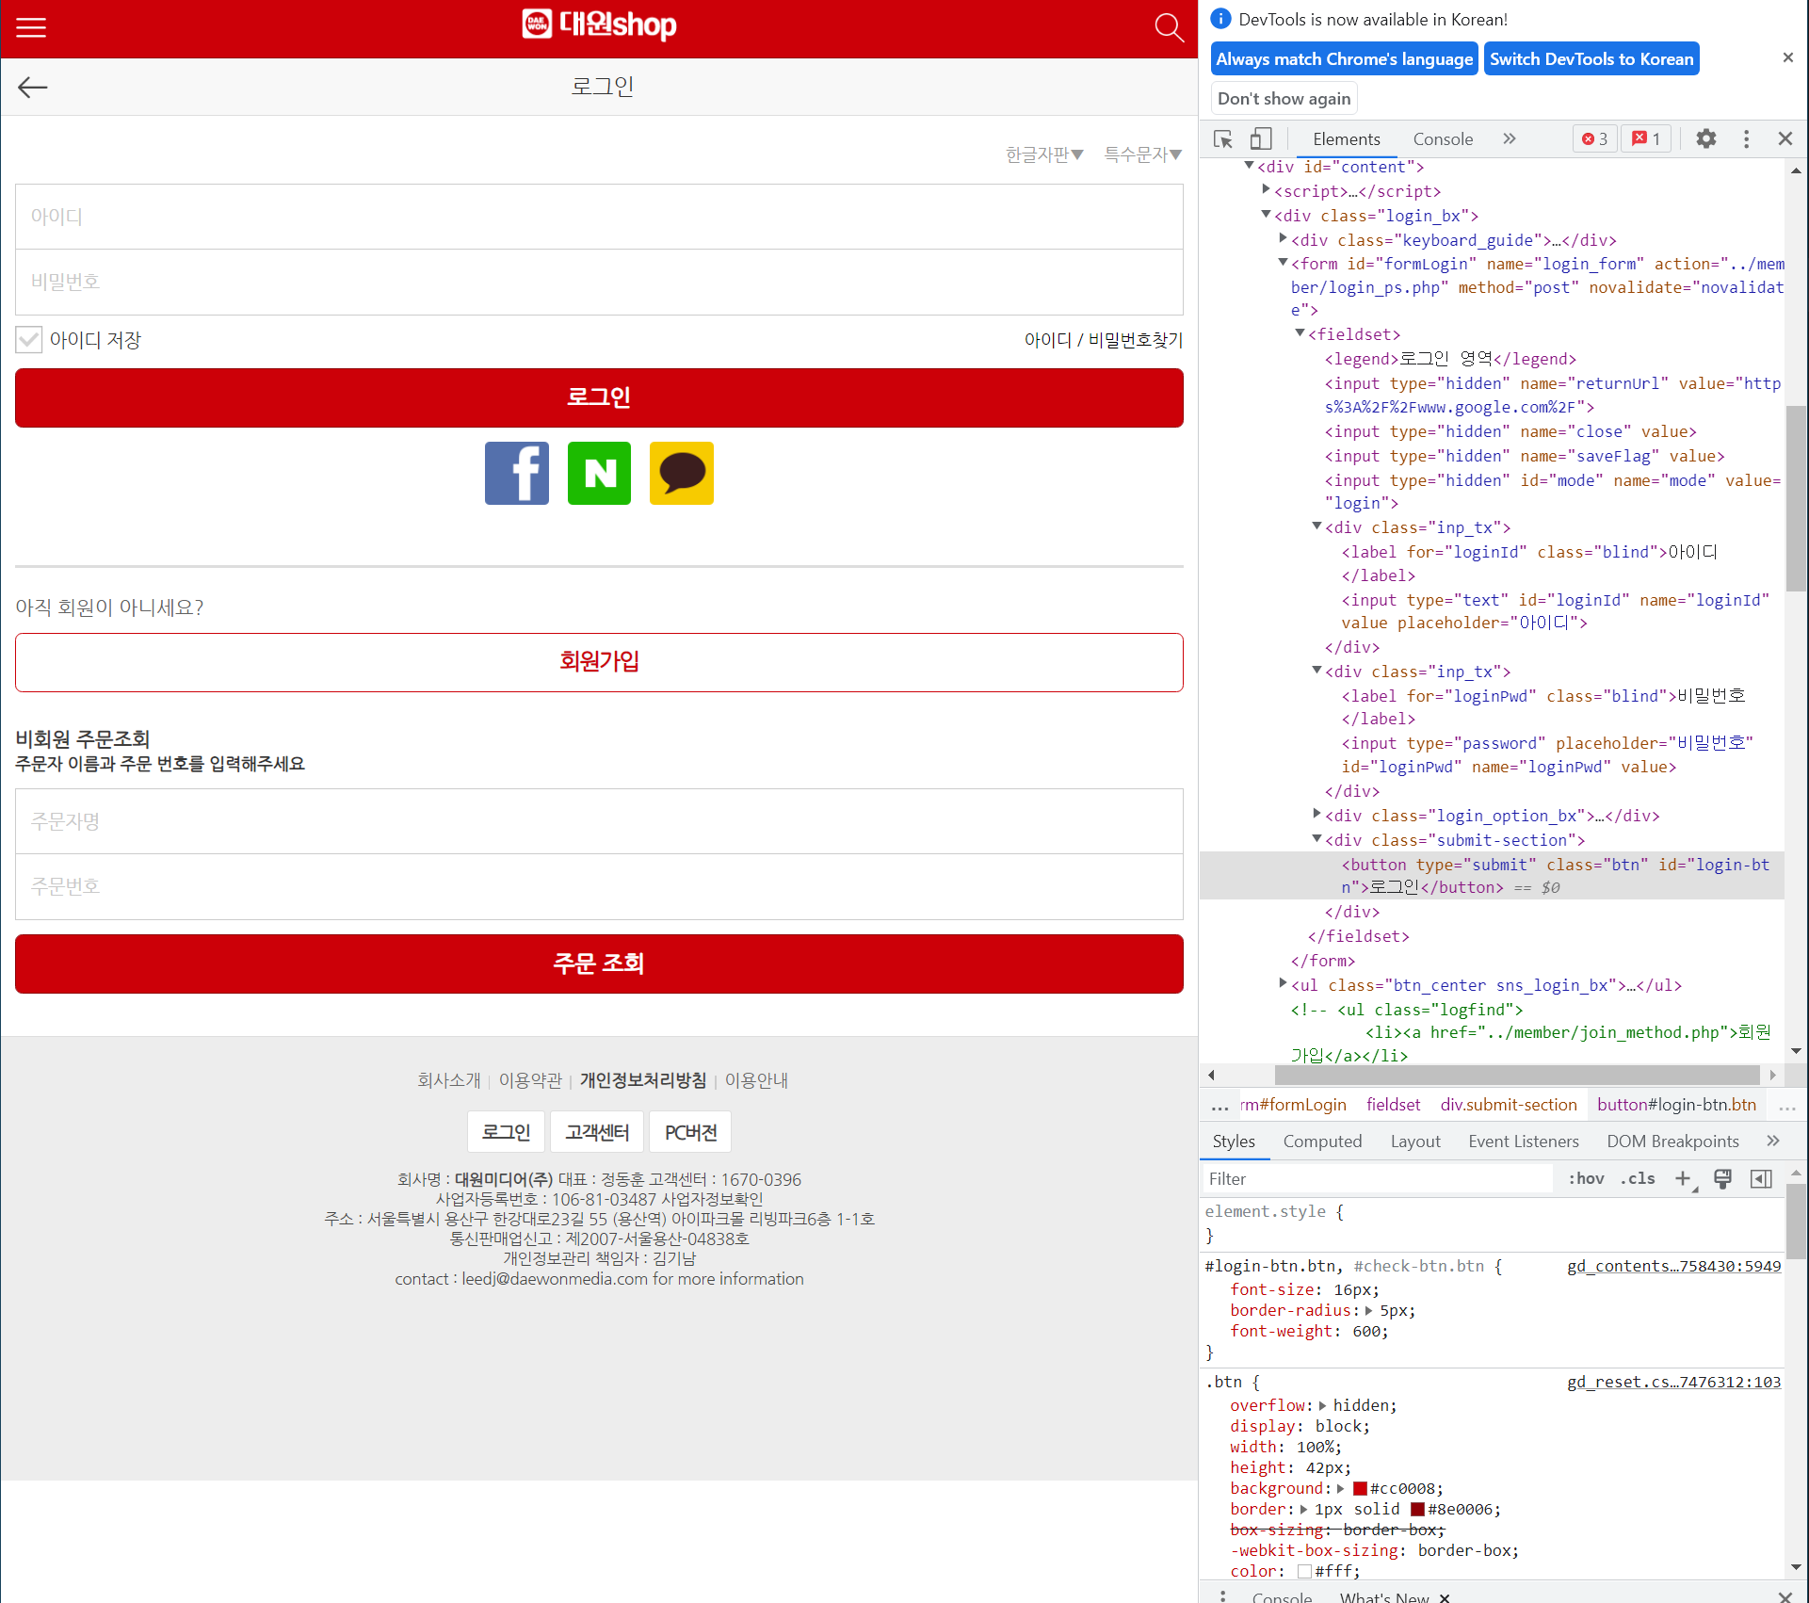Expand the login_option_bx div node

click(x=1317, y=814)
